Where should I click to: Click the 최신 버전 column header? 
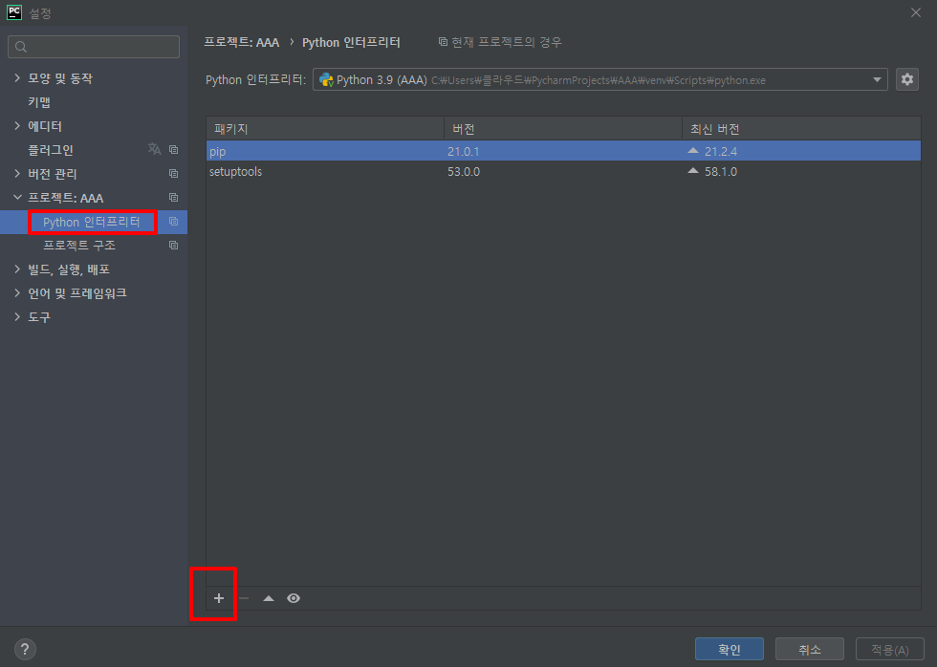point(801,128)
